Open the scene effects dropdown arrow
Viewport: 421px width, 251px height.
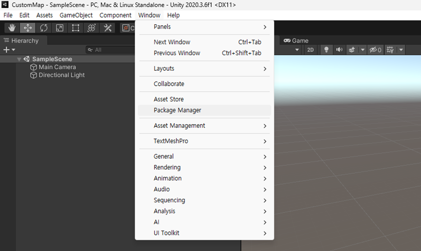pos(362,50)
